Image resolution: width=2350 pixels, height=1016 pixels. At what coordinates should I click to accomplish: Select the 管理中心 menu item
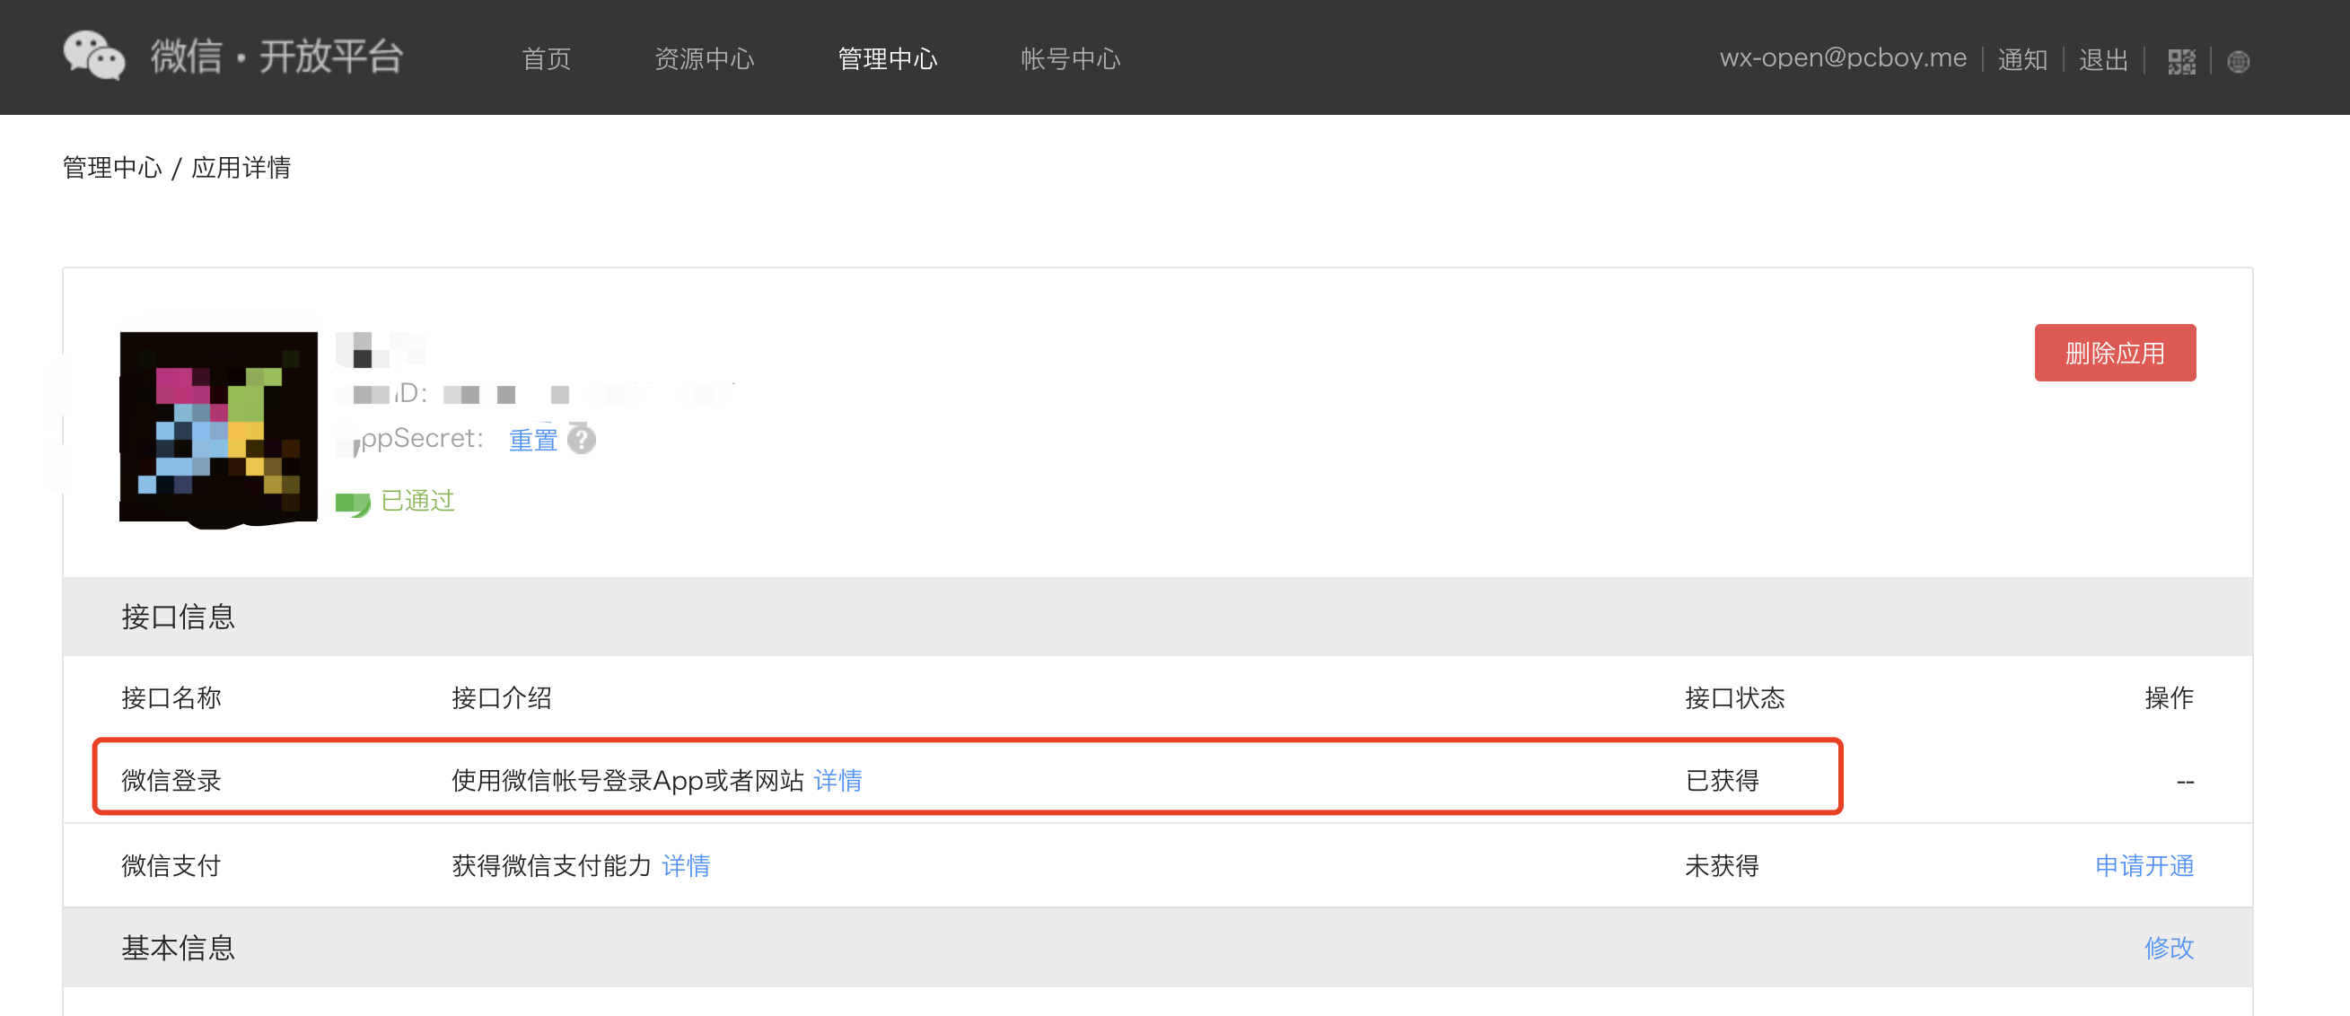(x=888, y=58)
